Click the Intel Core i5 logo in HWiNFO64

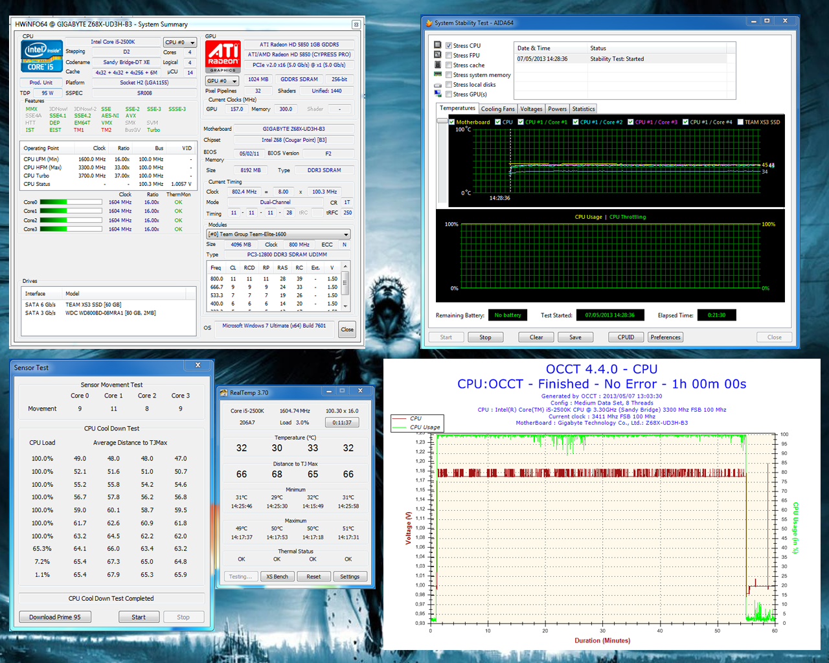coord(41,56)
